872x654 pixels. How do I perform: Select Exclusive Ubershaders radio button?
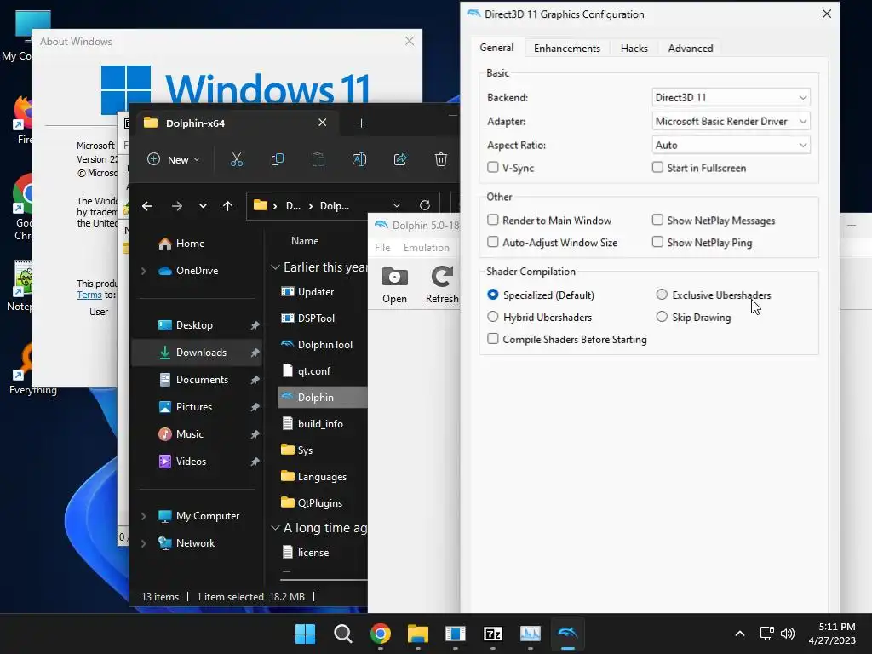[x=662, y=294]
